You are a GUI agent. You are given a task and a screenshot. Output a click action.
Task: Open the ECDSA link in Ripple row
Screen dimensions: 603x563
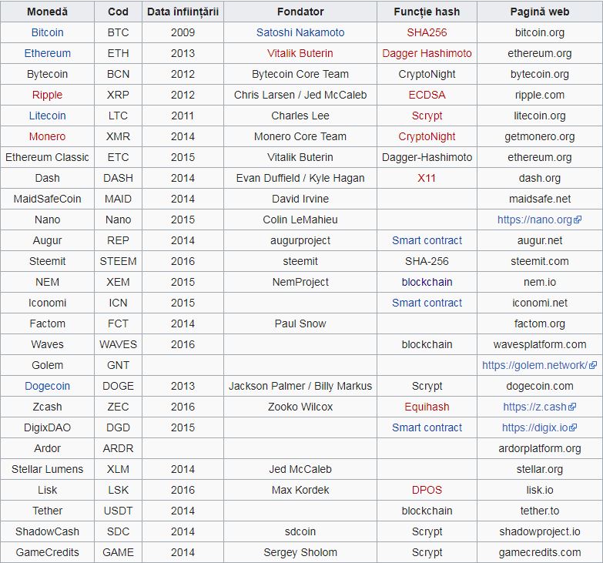[x=427, y=96]
